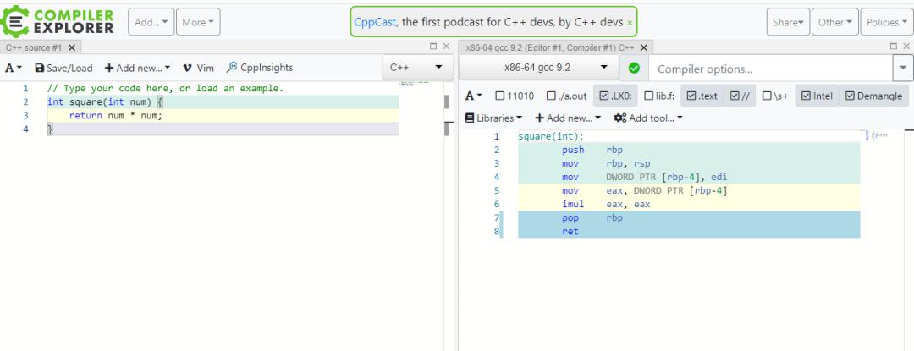
Task: Enable the ./a.out execute checkbox
Action: 566,96
